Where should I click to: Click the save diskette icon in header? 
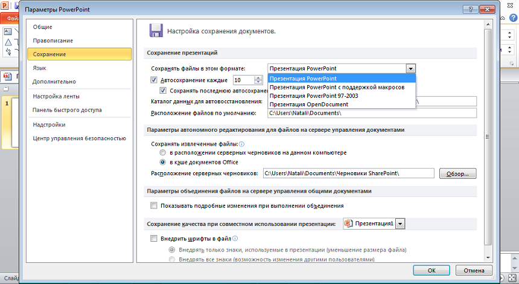[x=156, y=30]
